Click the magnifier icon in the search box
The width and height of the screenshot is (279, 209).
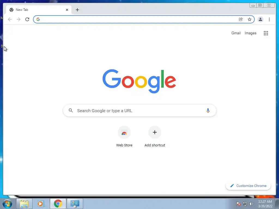71,110
